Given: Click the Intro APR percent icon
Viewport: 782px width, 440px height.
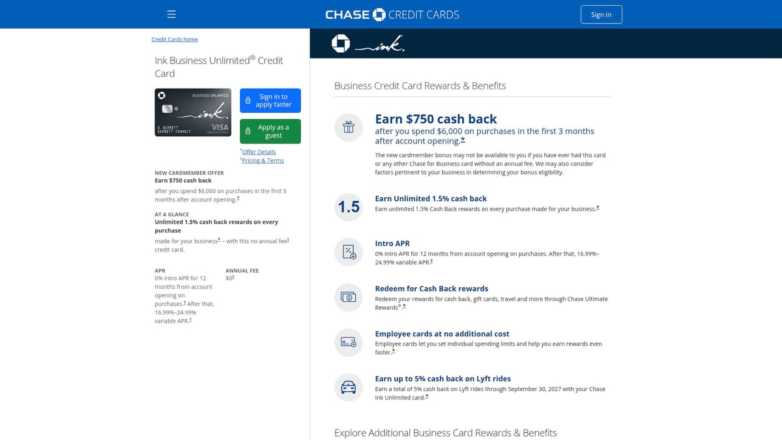Looking at the screenshot, I should point(348,252).
